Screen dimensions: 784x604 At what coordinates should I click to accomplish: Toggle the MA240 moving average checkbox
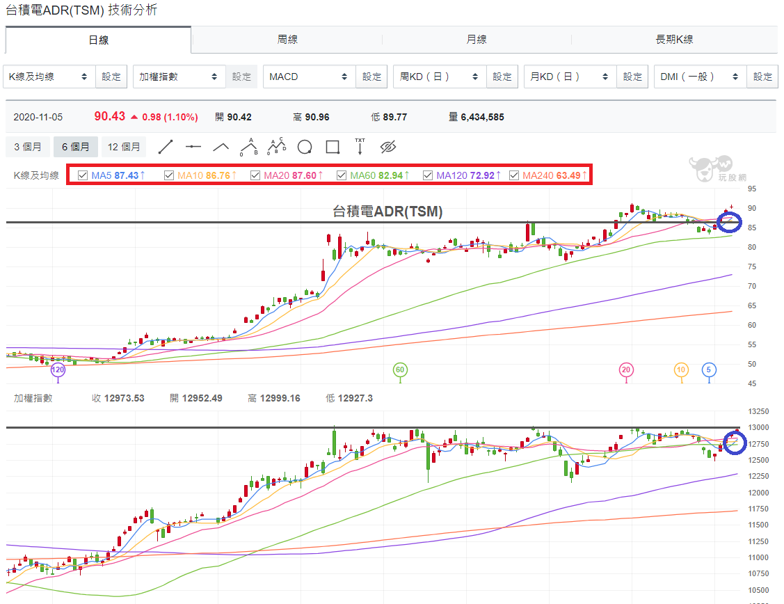coord(514,175)
